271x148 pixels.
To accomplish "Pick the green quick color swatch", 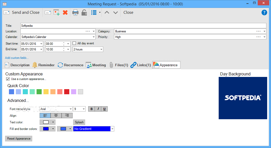I will tap(39, 92).
